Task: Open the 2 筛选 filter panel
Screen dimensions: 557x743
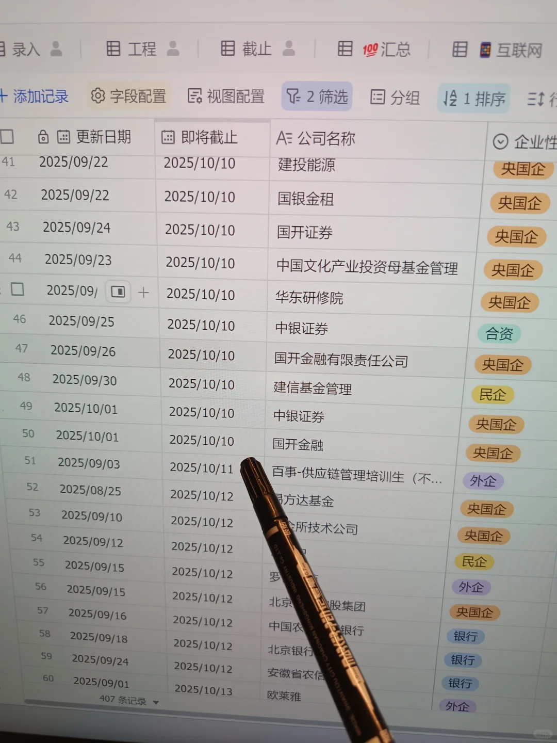Action: (x=317, y=96)
